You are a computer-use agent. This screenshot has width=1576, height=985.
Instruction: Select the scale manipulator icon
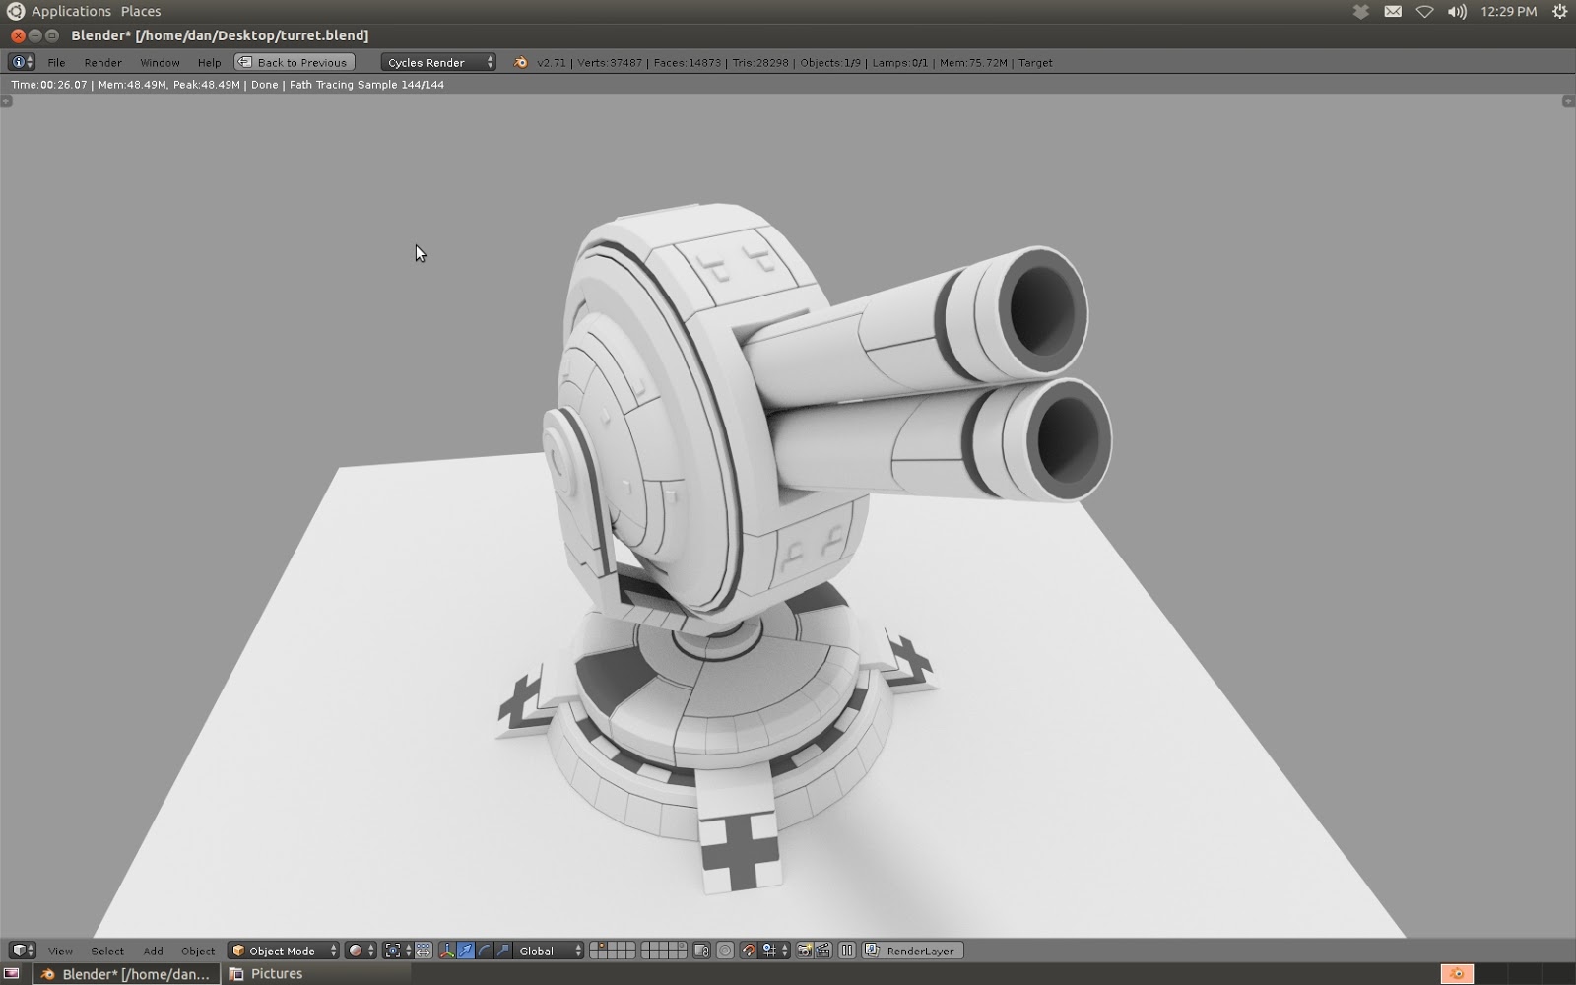(502, 951)
